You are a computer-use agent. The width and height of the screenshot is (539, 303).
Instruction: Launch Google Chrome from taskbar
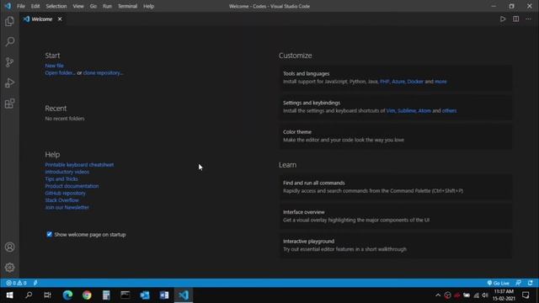[x=87, y=295]
